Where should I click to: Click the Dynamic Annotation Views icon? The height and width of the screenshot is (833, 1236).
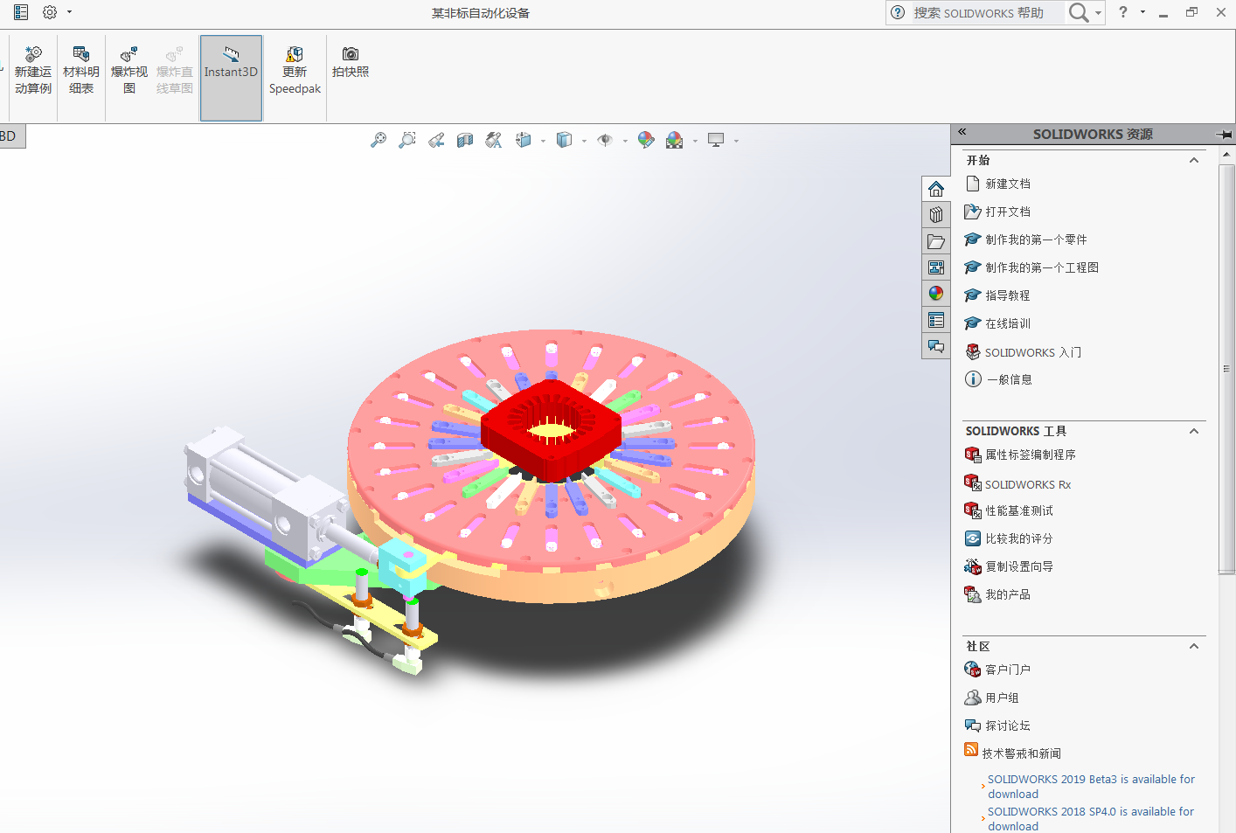tap(494, 140)
